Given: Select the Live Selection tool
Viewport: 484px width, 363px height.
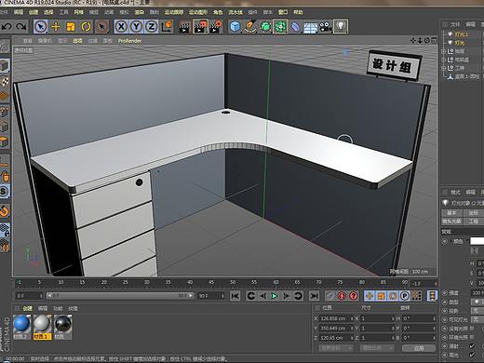Looking at the screenshot, I should click(x=40, y=27).
